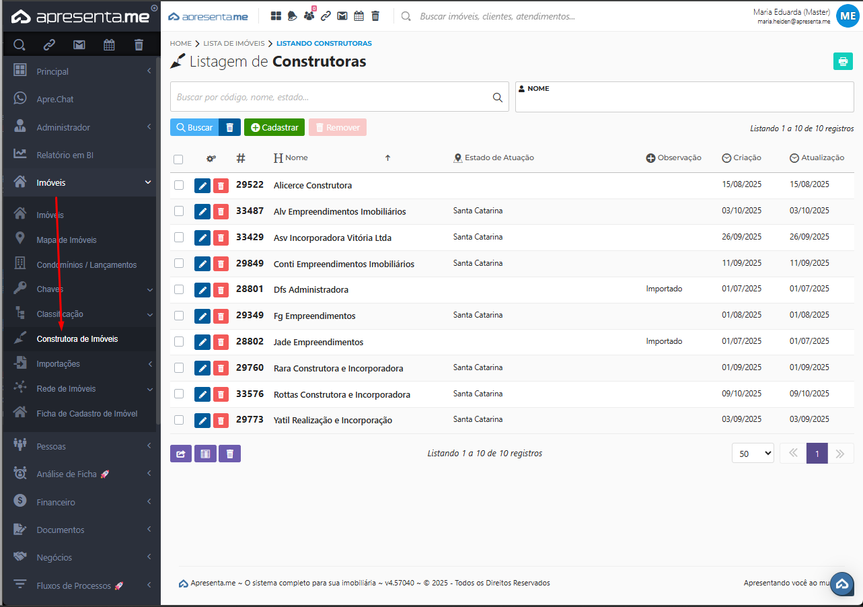Click the green Cadastrar button
Image resolution: width=863 pixels, height=607 pixels.
click(274, 127)
